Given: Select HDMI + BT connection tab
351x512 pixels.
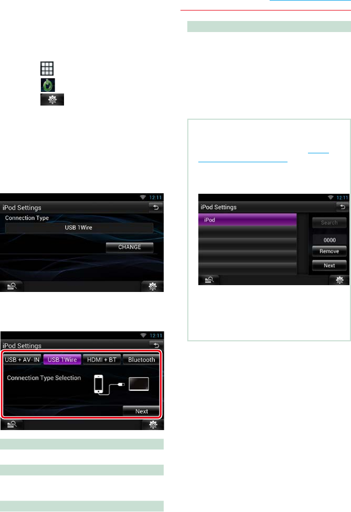Looking at the screenshot, I should pyautogui.click(x=102, y=360).
